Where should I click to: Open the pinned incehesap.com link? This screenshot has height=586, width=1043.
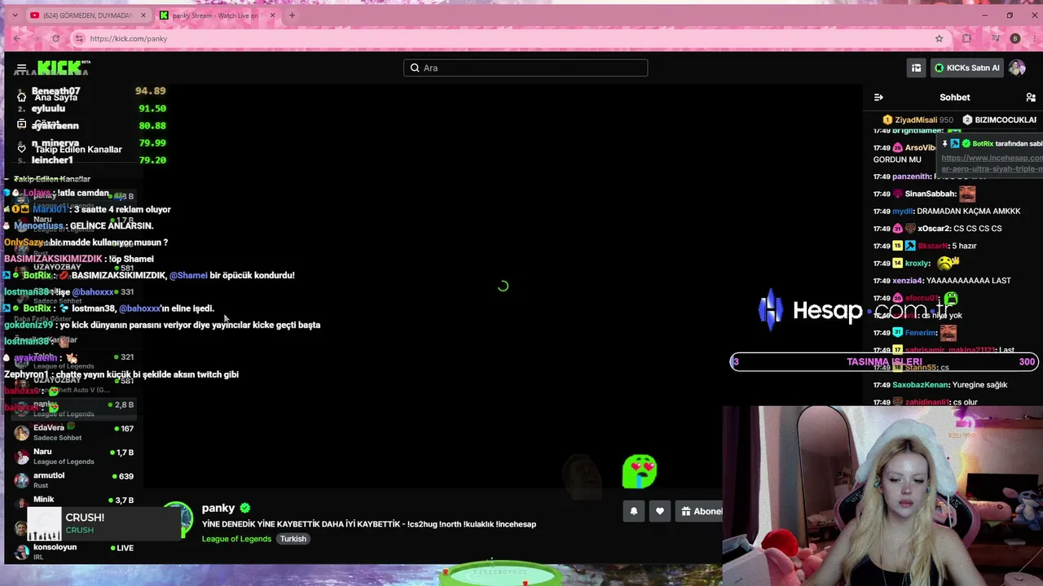pos(992,164)
